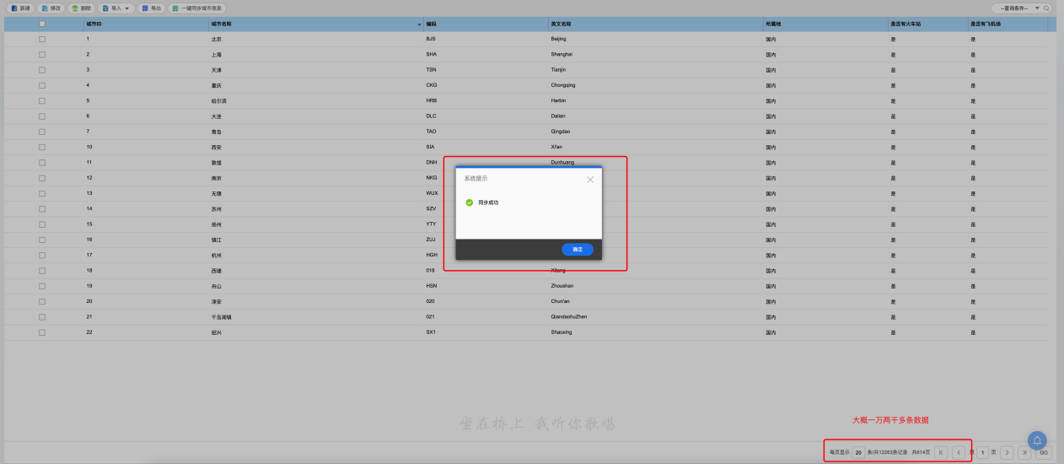Click the 新建 (New) toolbar button
The image size is (1064, 464).
coord(20,8)
